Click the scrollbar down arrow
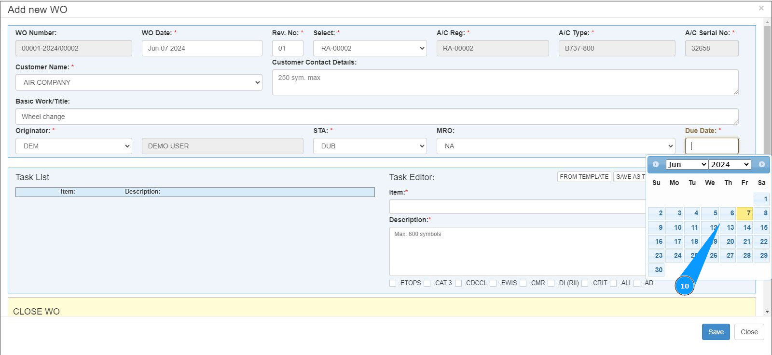Screen dimensions: 772x355 pos(767,312)
